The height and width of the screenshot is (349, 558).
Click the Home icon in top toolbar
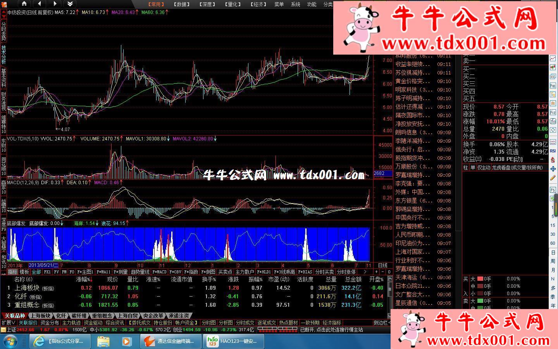click(24, 4)
